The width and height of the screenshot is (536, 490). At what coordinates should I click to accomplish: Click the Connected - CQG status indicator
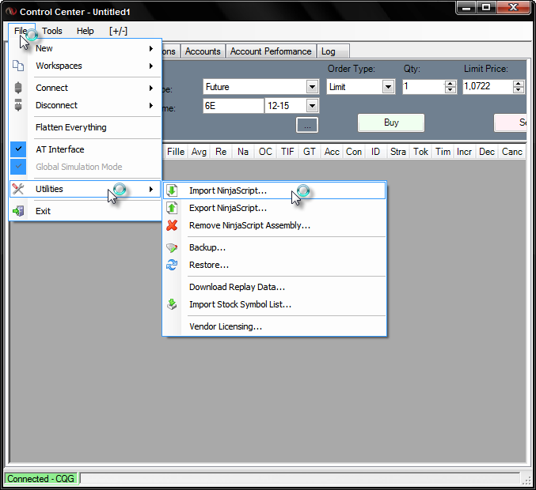click(x=40, y=479)
